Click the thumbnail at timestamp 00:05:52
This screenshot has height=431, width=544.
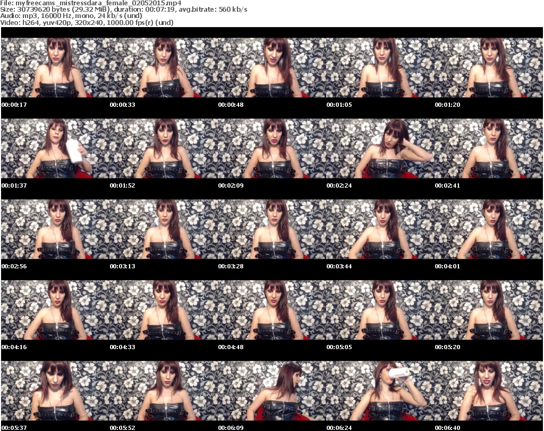point(164,391)
